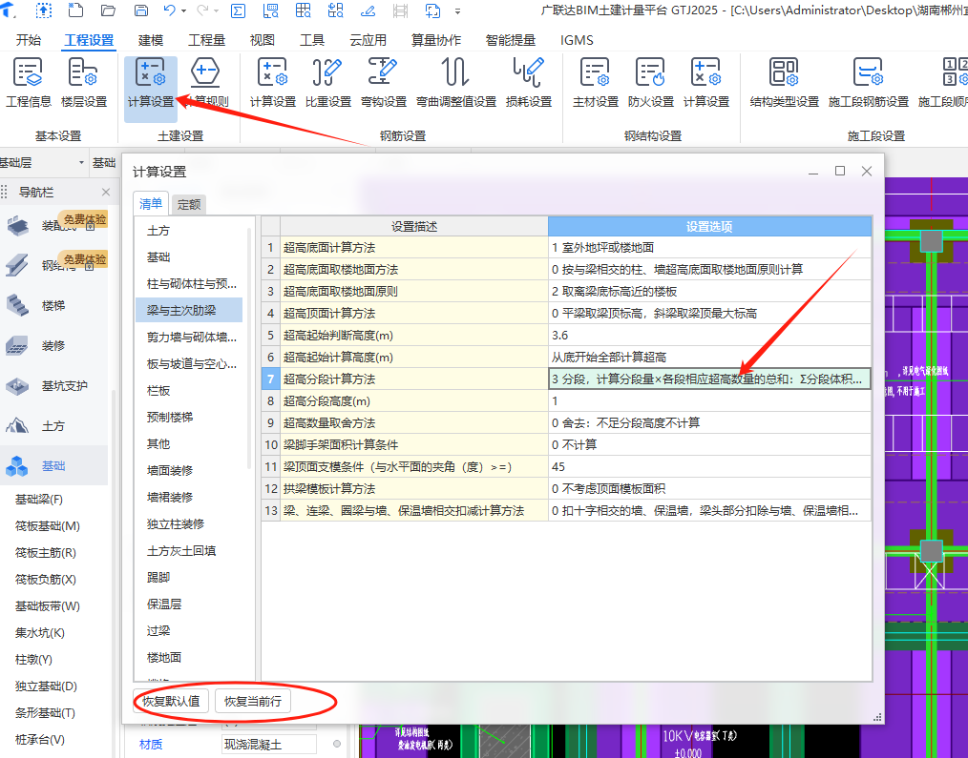Open 结构类型设置 structure type settings
This screenshot has height=758, width=968.
coord(784,83)
